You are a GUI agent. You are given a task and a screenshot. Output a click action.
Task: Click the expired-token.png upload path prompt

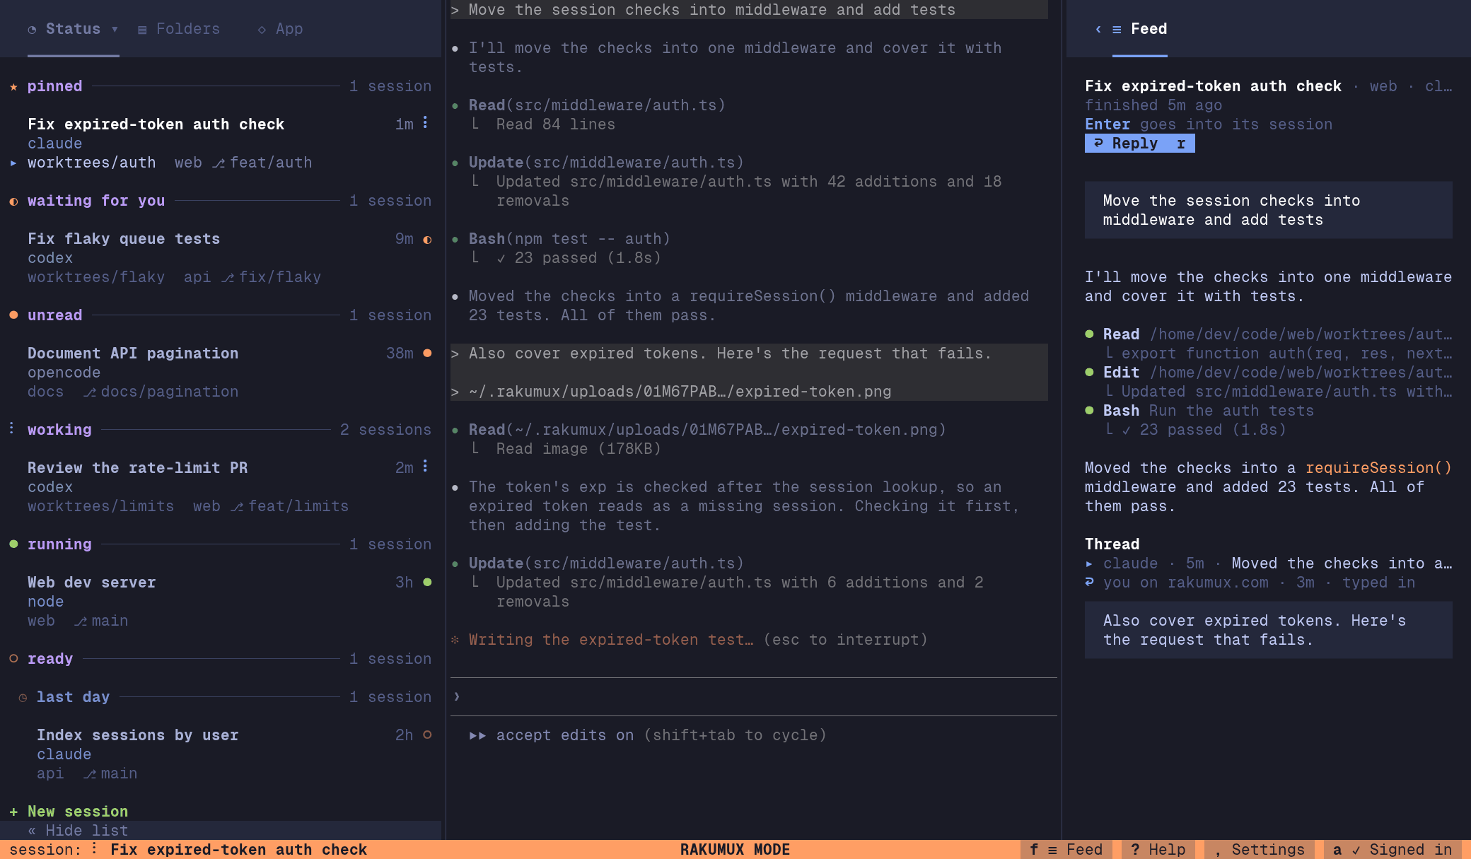[x=680, y=392]
